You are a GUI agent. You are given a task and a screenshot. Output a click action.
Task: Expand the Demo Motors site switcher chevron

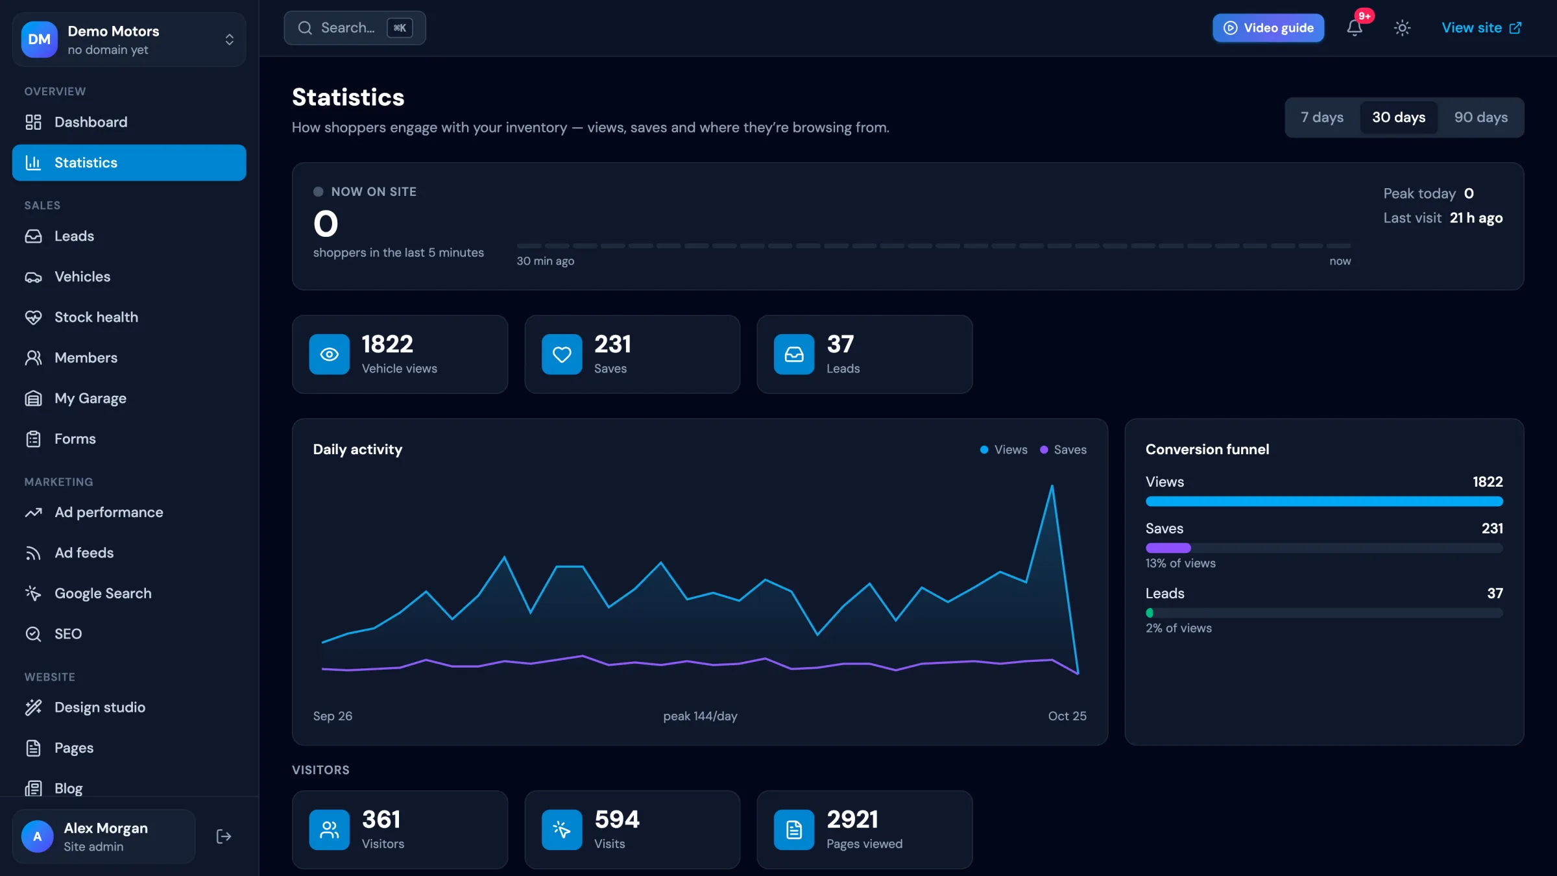point(229,40)
